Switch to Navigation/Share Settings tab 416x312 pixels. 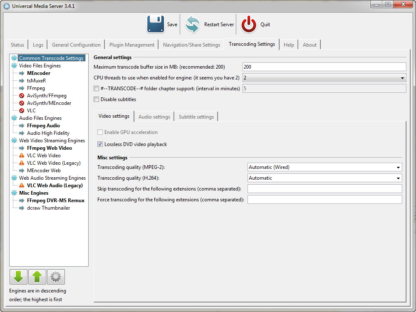click(191, 45)
